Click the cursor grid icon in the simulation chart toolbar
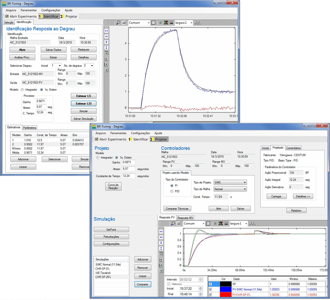 (207, 223)
